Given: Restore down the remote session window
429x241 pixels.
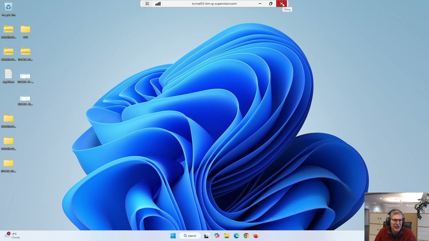Looking at the screenshot, I should pyautogui.click(x=271, y=4).
